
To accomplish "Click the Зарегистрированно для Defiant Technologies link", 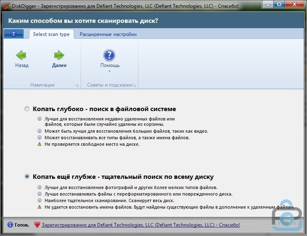I will click(140, 225).
